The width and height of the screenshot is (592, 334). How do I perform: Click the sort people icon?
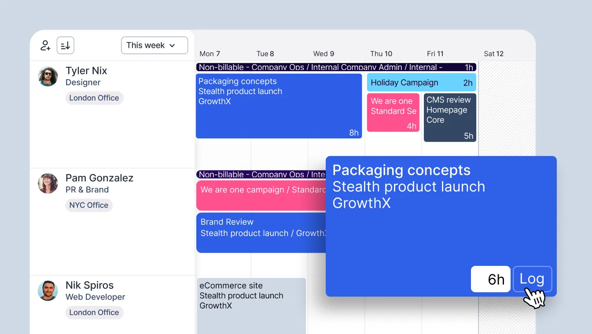coord(65,45)
